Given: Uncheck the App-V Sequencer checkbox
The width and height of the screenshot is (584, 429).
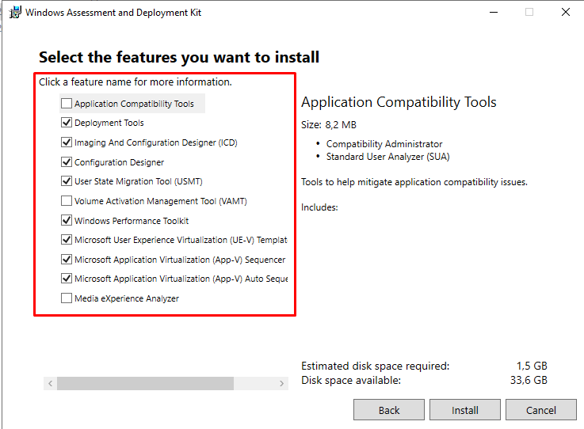Looking at the screenshot, I should point(67,260).
